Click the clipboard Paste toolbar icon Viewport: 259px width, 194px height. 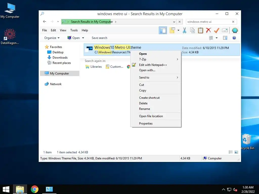[x=200, y=30]
